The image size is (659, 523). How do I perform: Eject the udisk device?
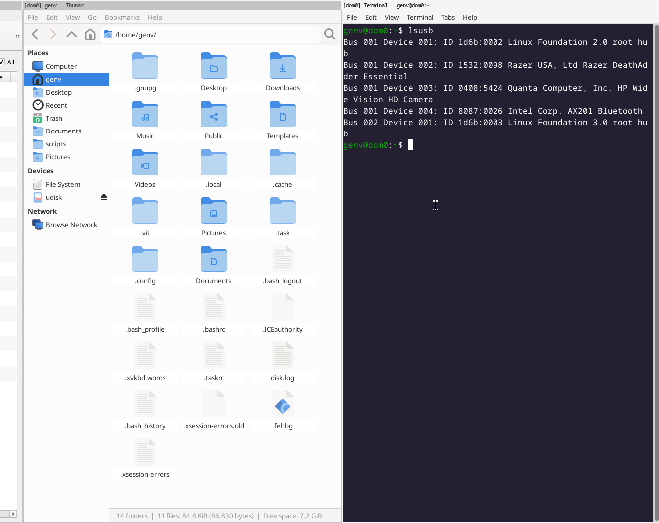tap(104, 197)
